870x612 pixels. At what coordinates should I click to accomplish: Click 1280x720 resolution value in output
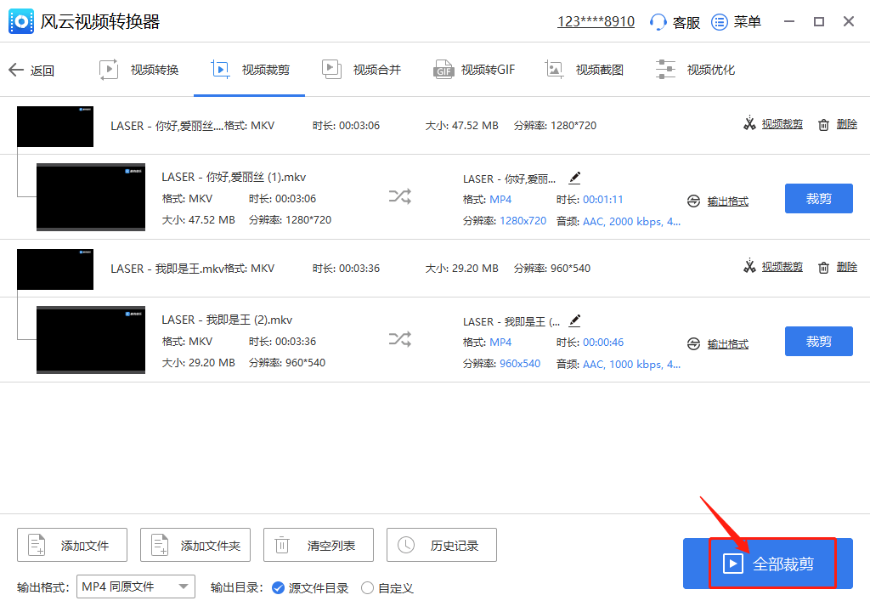point(523,221)
